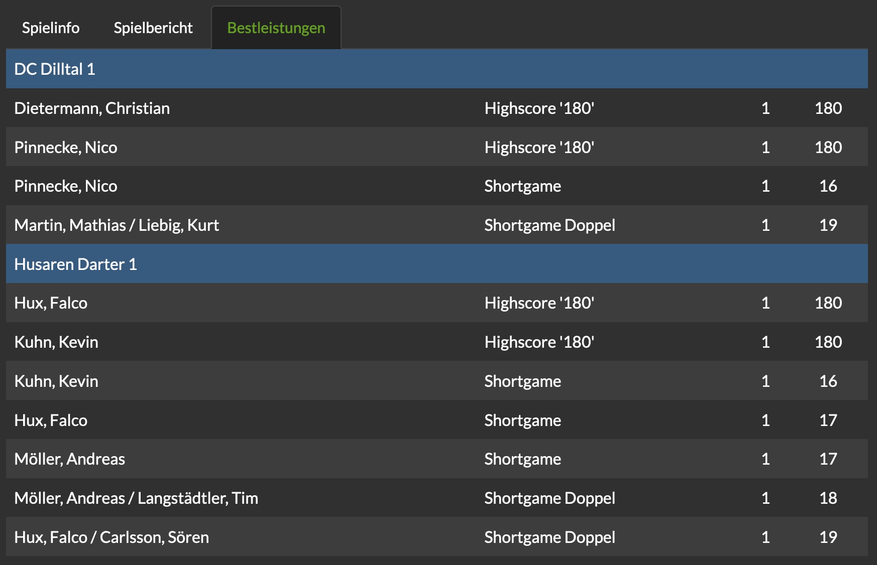Click value 17 for Möller, Andreas

pyautogui.click(x=828, y=459)
